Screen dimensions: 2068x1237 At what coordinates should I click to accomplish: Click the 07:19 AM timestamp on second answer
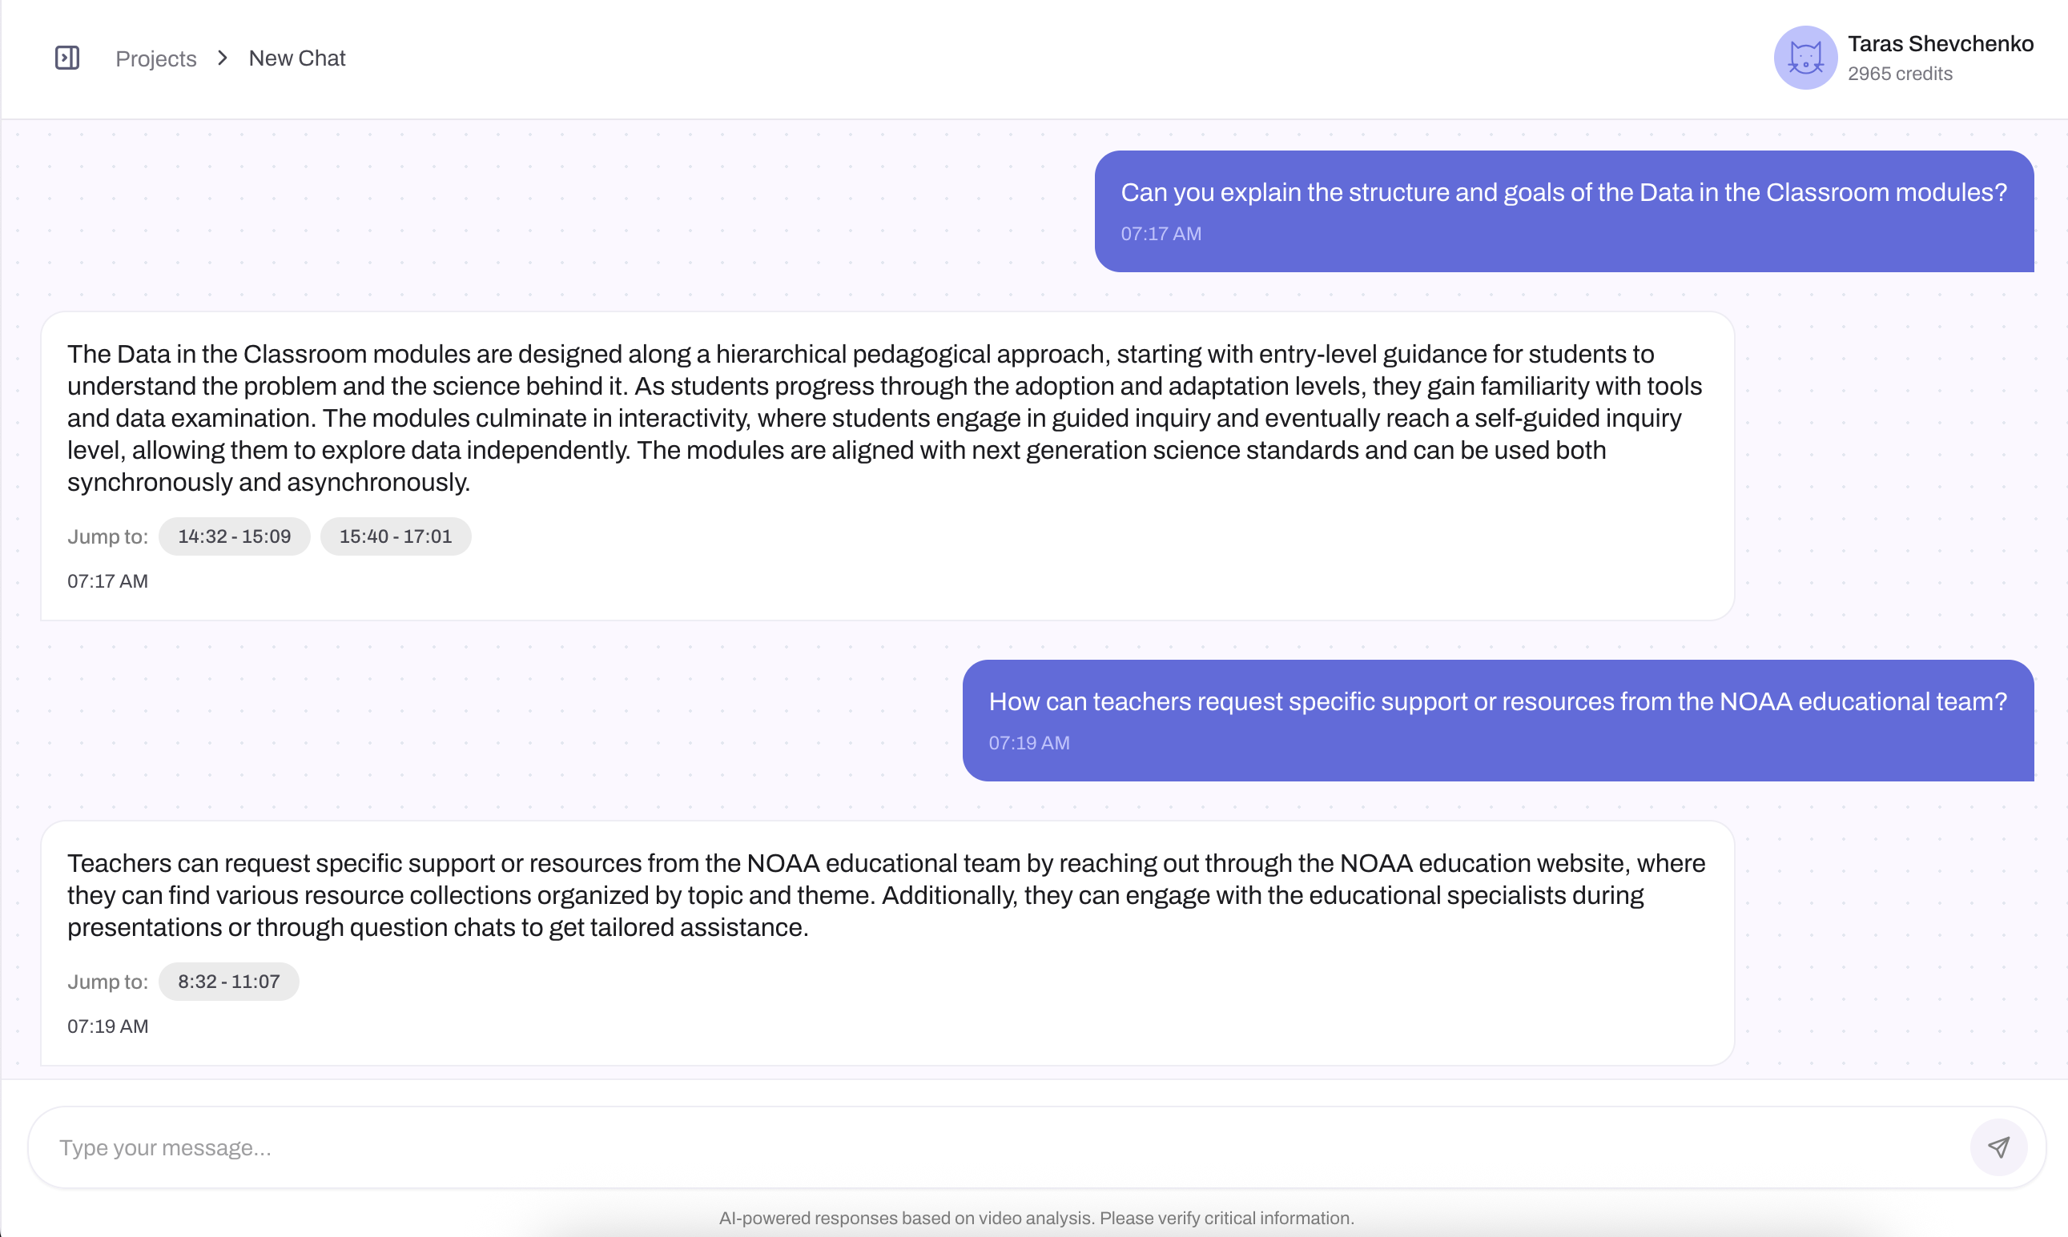tap(107, 1026)
